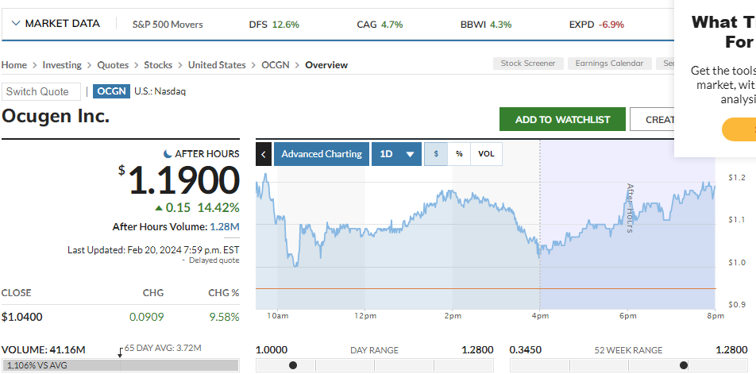
Task: Switch chart to percent change view
Action: coord(459,154)
